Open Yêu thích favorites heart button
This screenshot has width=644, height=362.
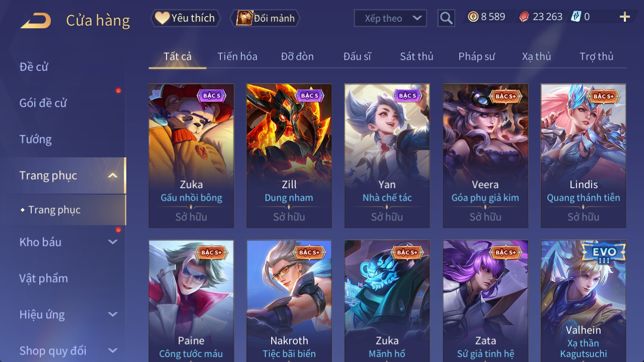pos(186,18)
